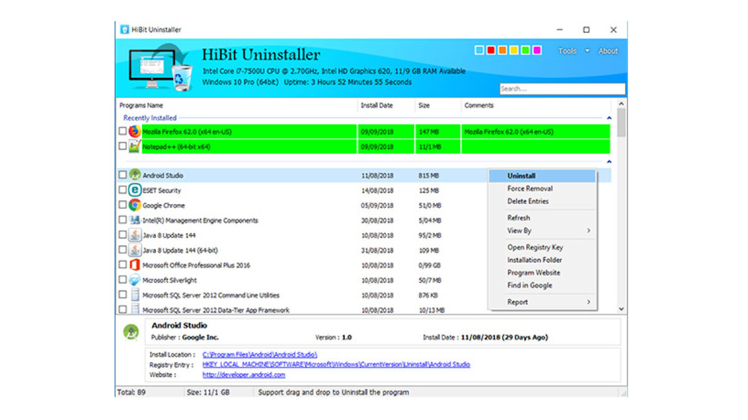Open the developer.android.com website link
This screenshot has height=420, width=748.
tap(244, 375)
